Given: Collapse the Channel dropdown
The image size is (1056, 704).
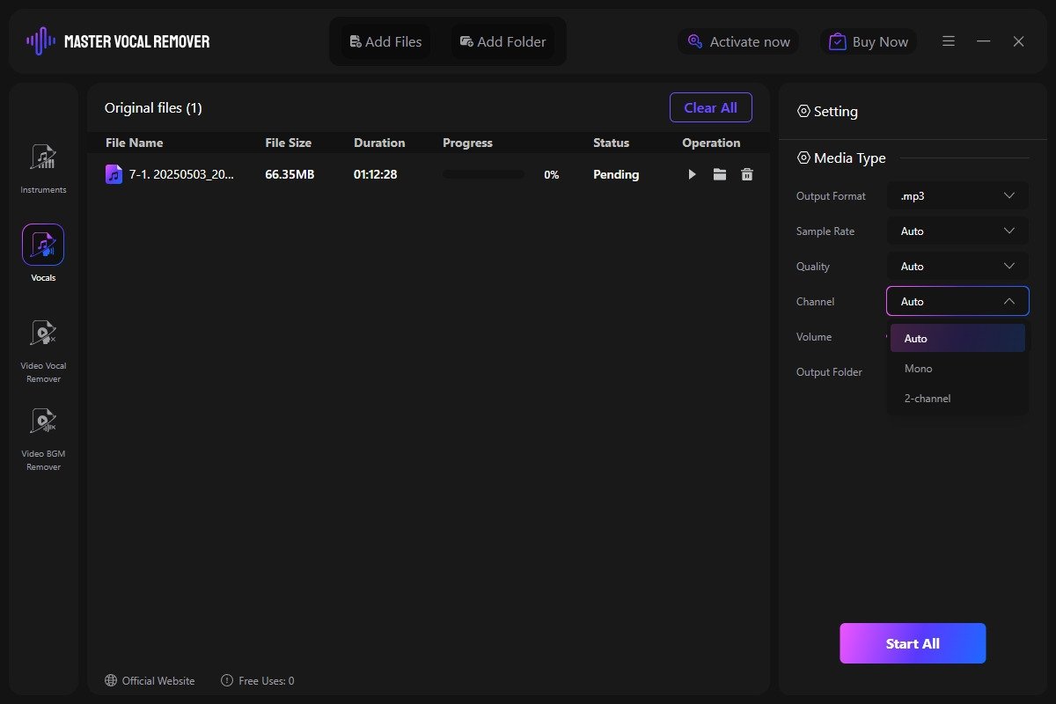Looking at the screenshot, I should coord(957,302).
